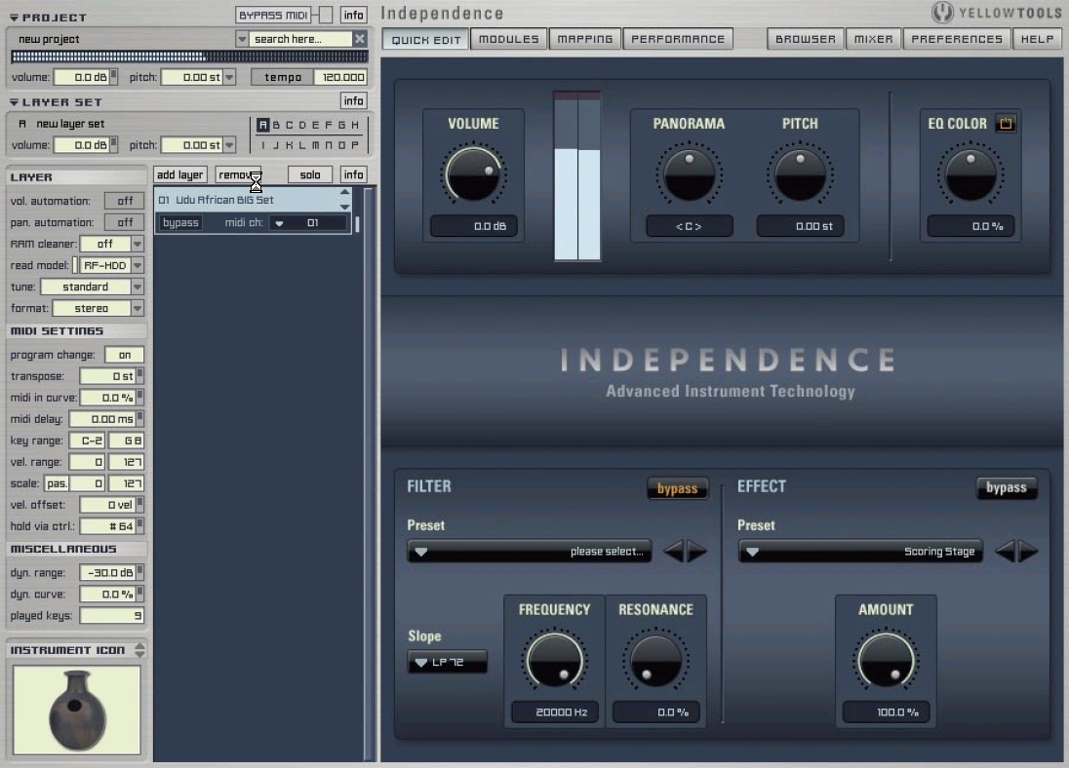Click the effect Amount knob
The image size is (1069, 768).
coord(886,660)
